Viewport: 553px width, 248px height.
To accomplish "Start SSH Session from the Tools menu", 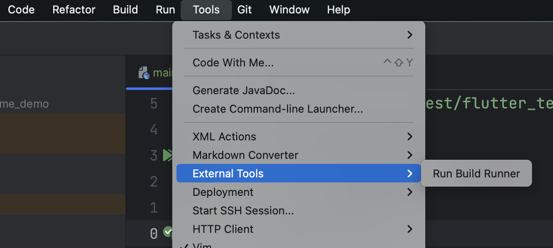I will point(243,211).
